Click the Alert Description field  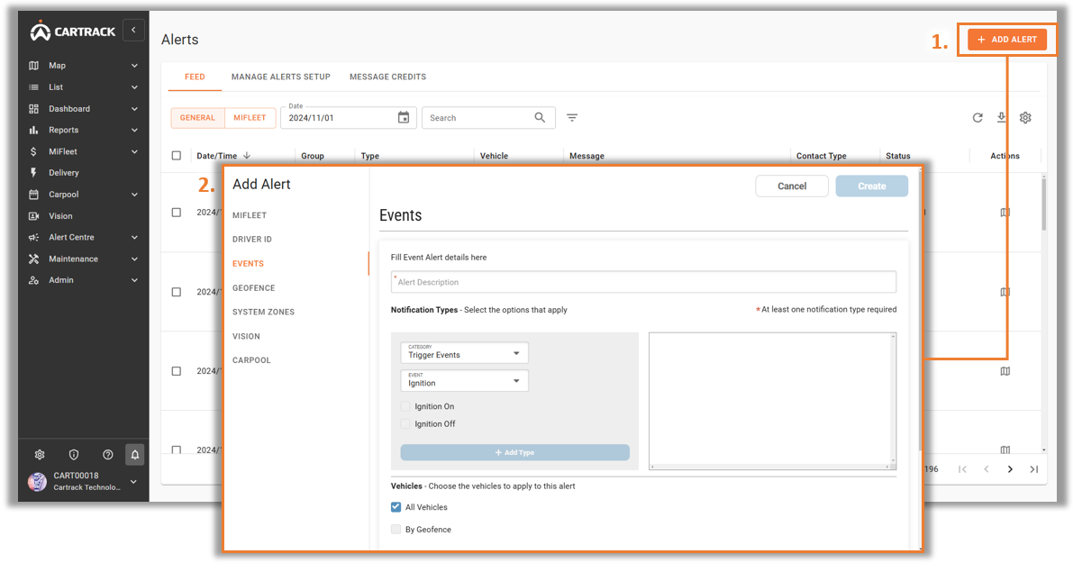643,282
